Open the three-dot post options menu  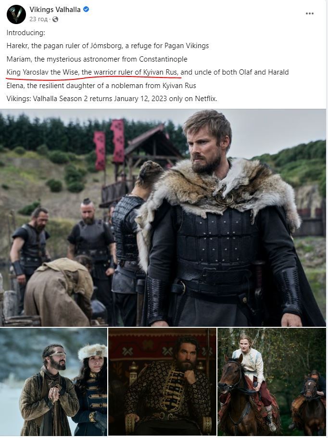point(310,13)
